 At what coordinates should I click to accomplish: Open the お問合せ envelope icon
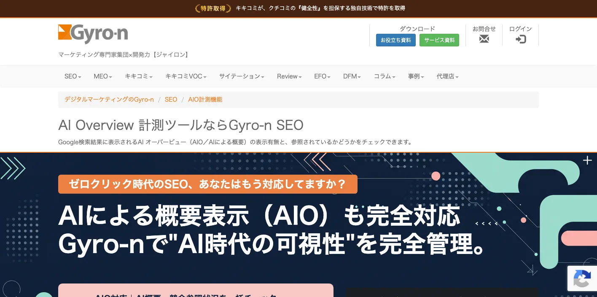point(484,39)
